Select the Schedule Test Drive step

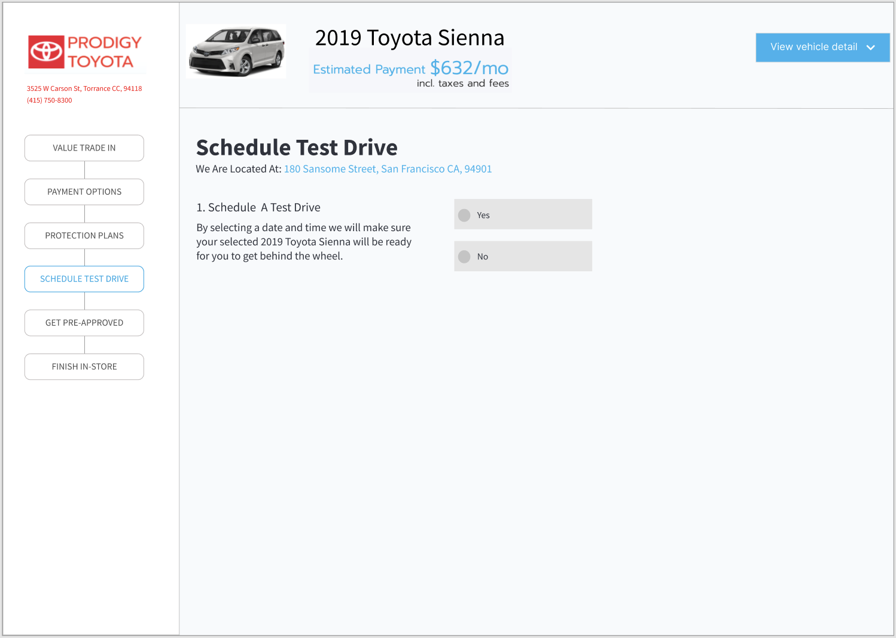[x=84, y=279]
